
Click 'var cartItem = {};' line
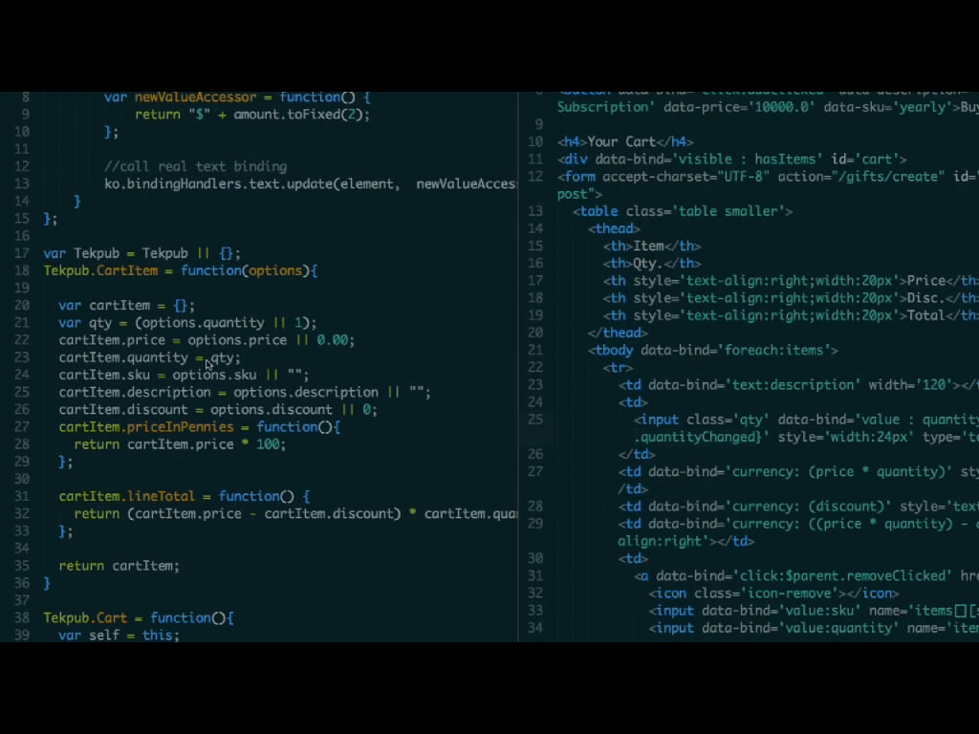pos(127,305)
